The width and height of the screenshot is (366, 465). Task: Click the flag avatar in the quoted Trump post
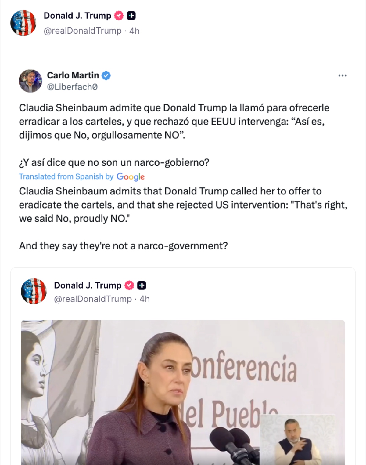[x=34, y=291]
